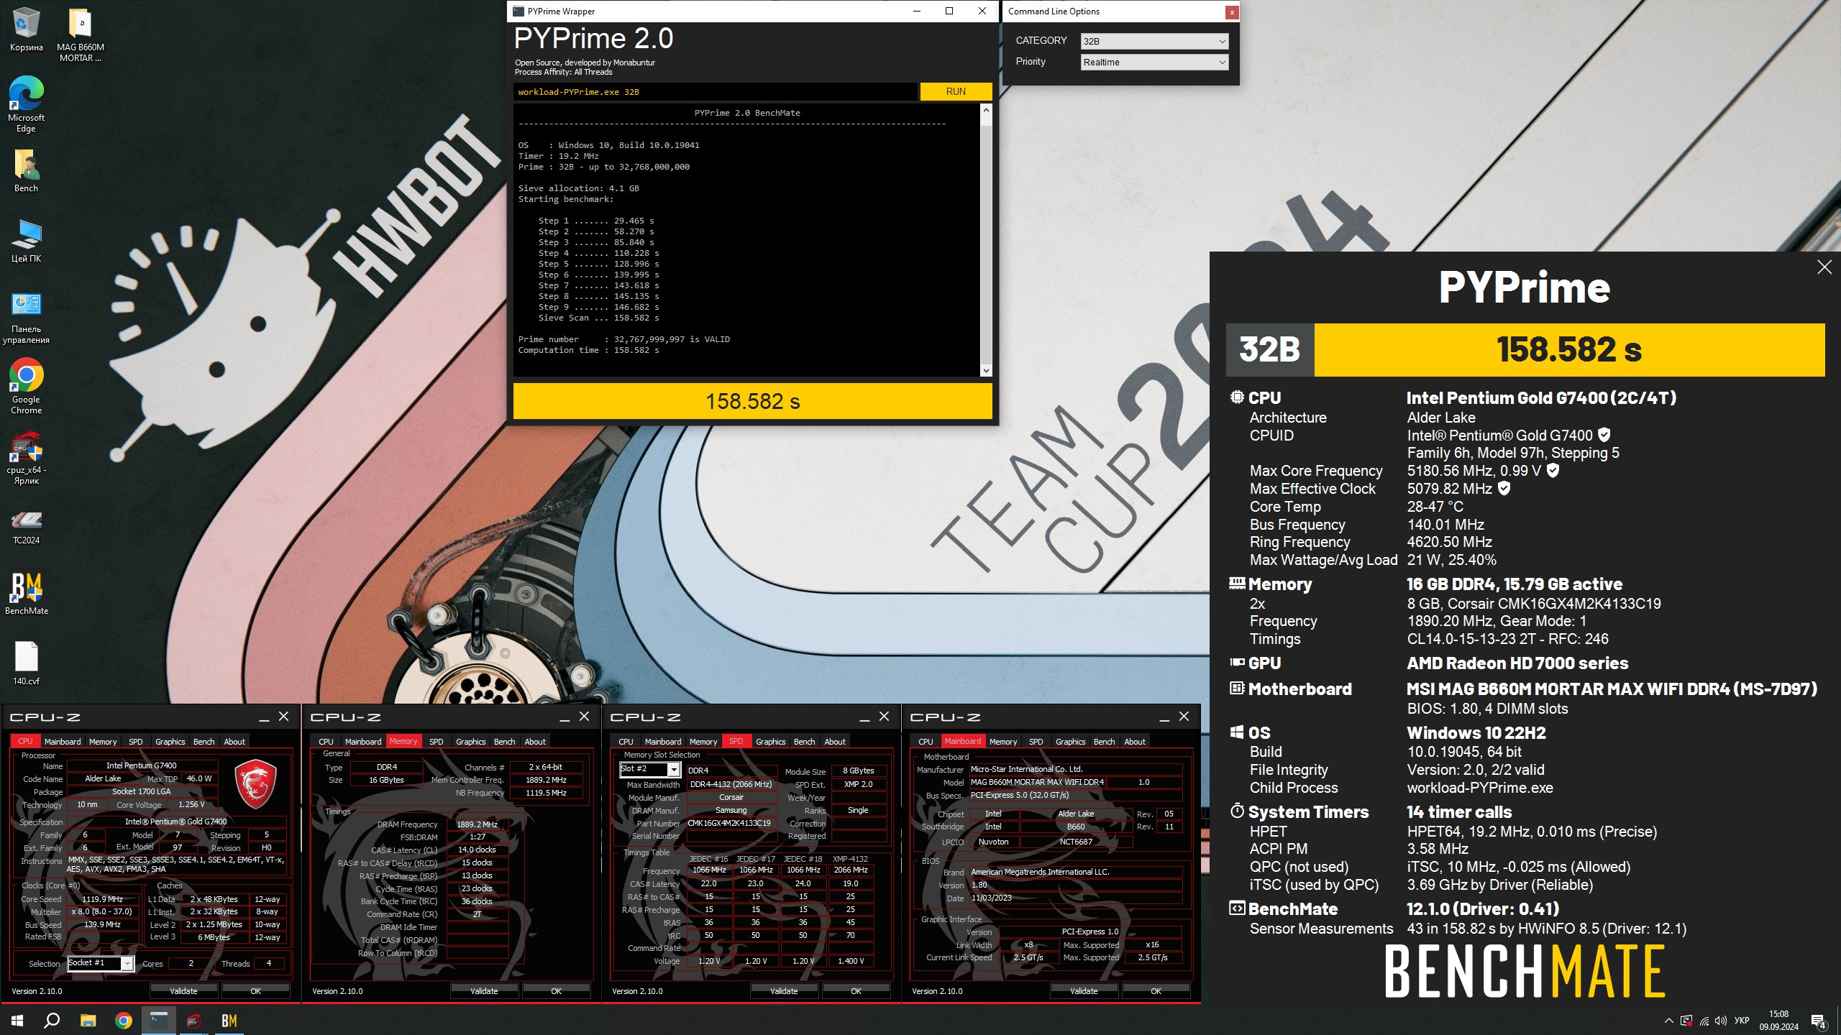
Task: Click MSI CPU-Z icon in taskbar
Action: [193, 1020]
